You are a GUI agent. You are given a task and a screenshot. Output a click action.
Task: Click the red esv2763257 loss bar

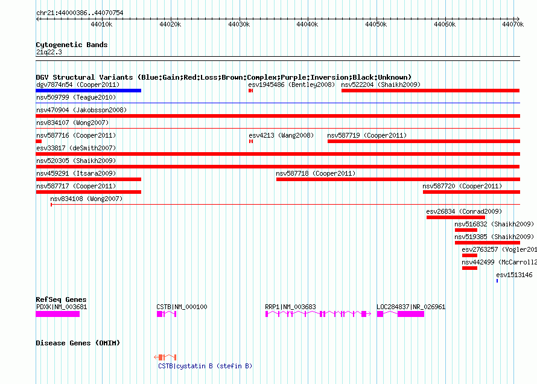tap(469, 255)
